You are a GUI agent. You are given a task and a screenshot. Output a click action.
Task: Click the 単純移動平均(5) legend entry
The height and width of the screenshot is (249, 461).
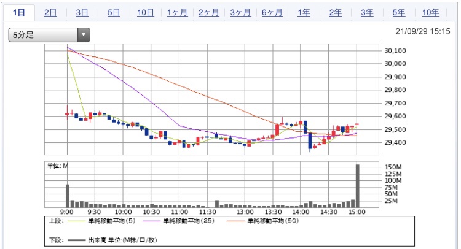(x=112, y=221)
